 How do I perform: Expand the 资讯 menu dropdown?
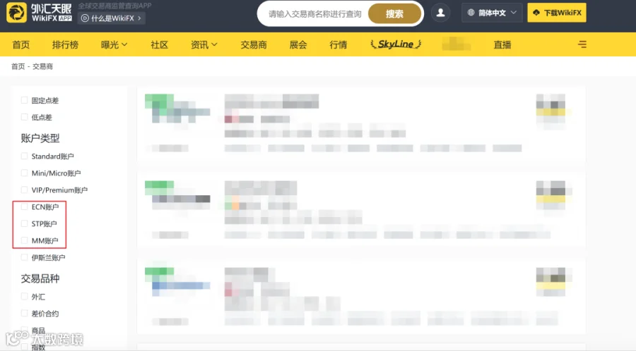coord(204,44)
